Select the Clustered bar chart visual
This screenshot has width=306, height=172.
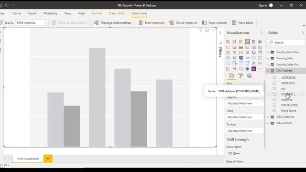tap(241, 42)
